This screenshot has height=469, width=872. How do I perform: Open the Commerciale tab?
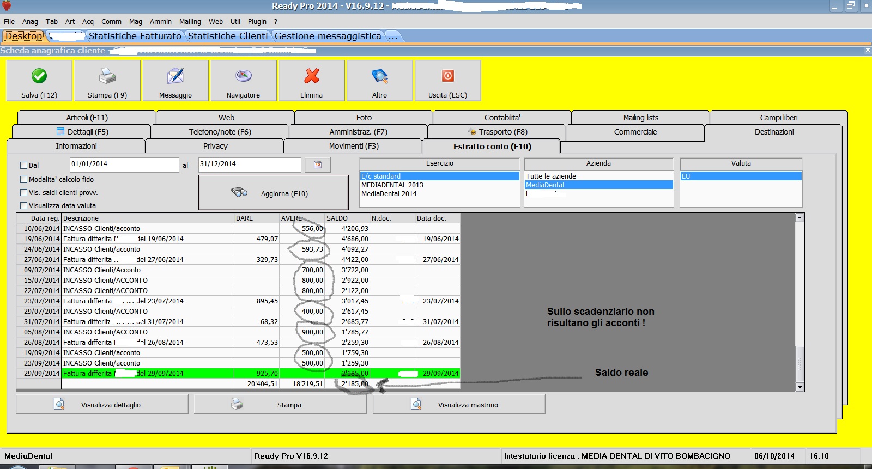635,132
